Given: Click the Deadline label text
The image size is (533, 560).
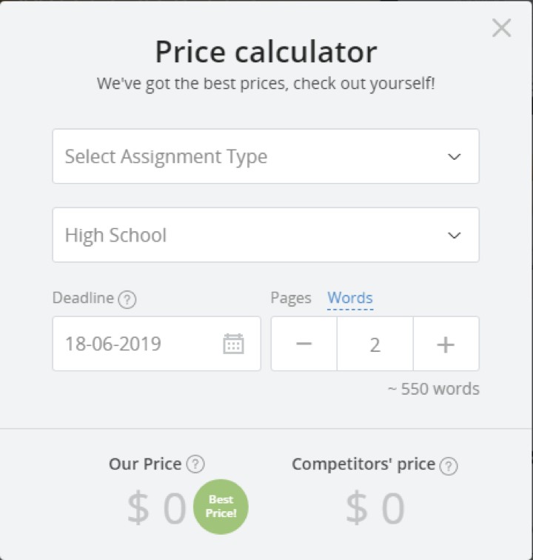Looking at the screenshot, I should click(83, 298).
